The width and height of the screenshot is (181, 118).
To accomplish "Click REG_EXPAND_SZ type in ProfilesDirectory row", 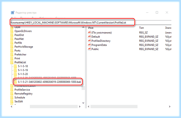I will [148, 41].
